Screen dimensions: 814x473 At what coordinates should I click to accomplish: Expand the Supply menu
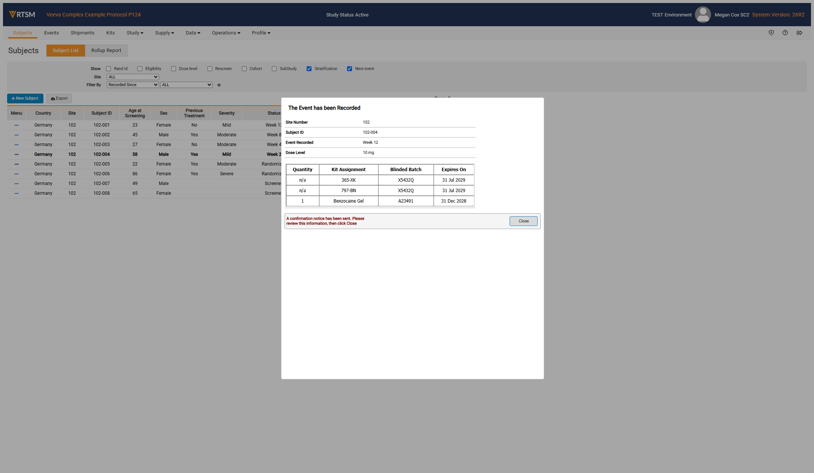[x=164, y=33]
